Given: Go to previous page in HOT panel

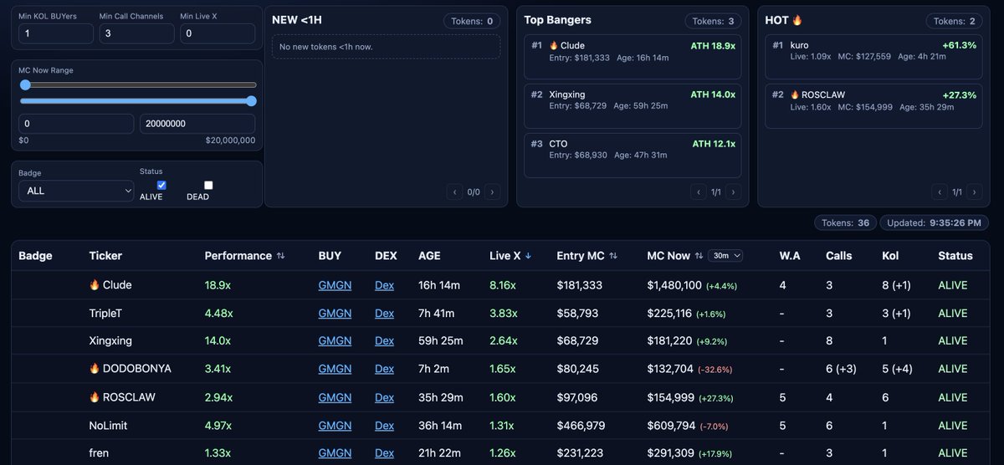Looking at the screenshot, I should (940, 192).
